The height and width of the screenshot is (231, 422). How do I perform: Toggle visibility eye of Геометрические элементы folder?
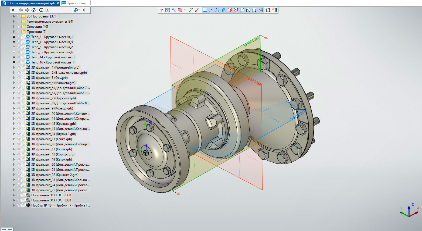19,22
